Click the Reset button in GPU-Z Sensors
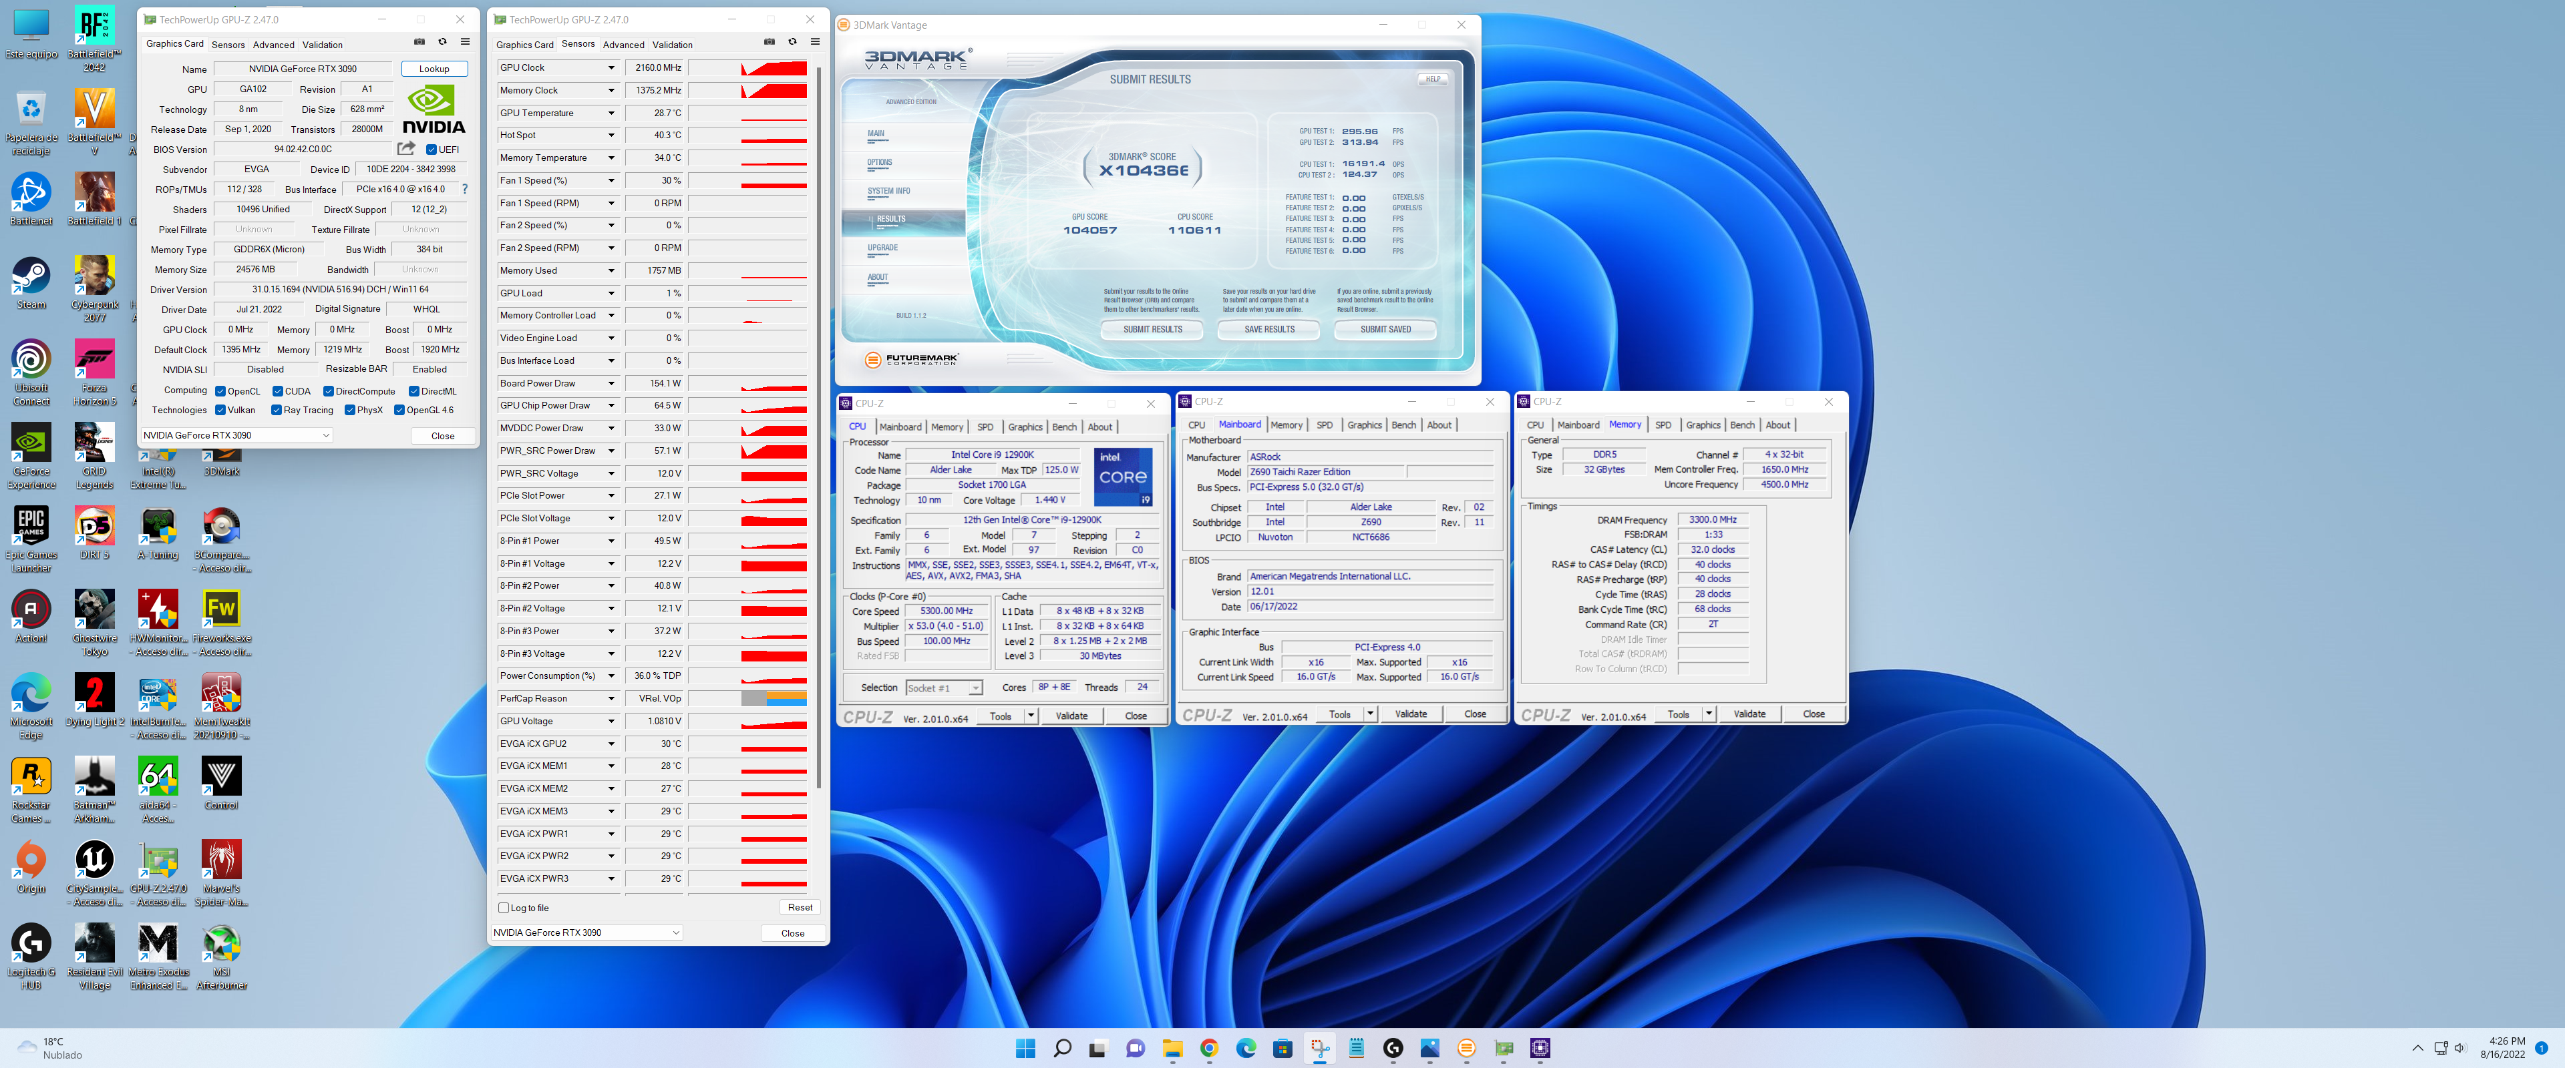2565x1068 pixels. pos(800,908)
